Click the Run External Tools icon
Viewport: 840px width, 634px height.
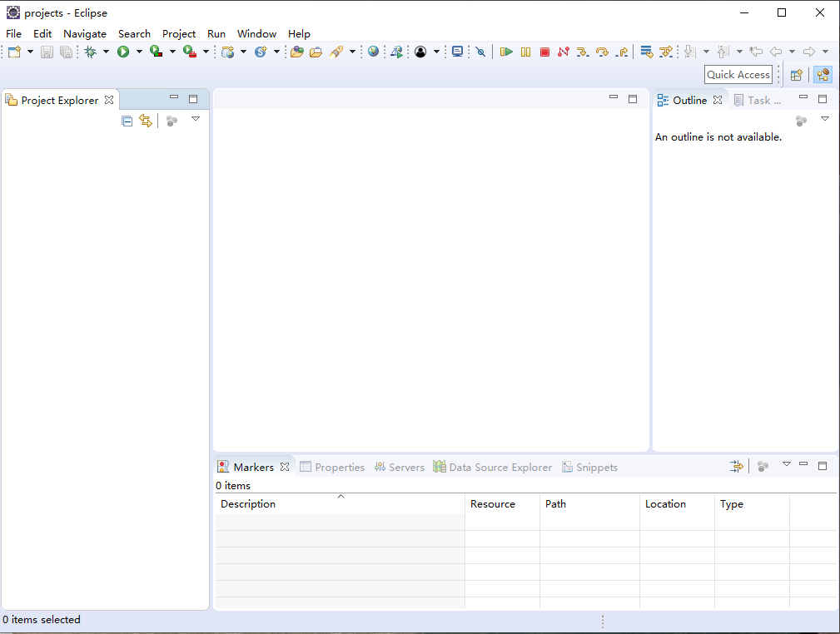190,52
